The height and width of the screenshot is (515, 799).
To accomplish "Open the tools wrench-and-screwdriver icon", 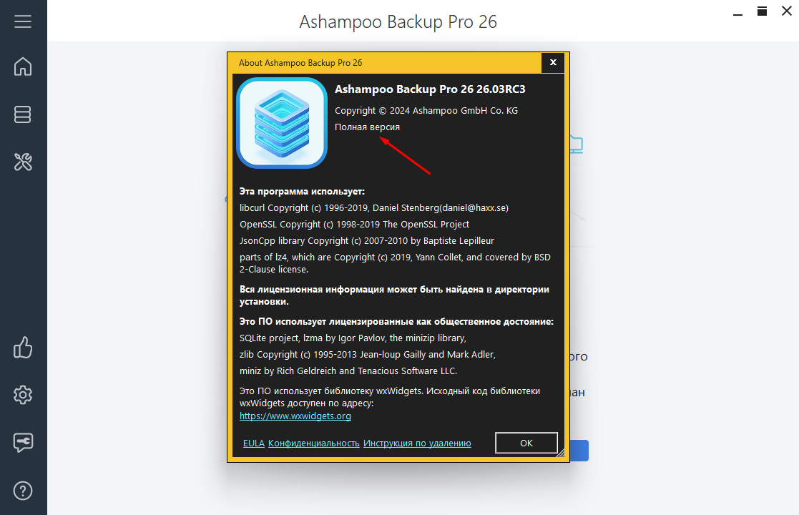I will (23, 162).
